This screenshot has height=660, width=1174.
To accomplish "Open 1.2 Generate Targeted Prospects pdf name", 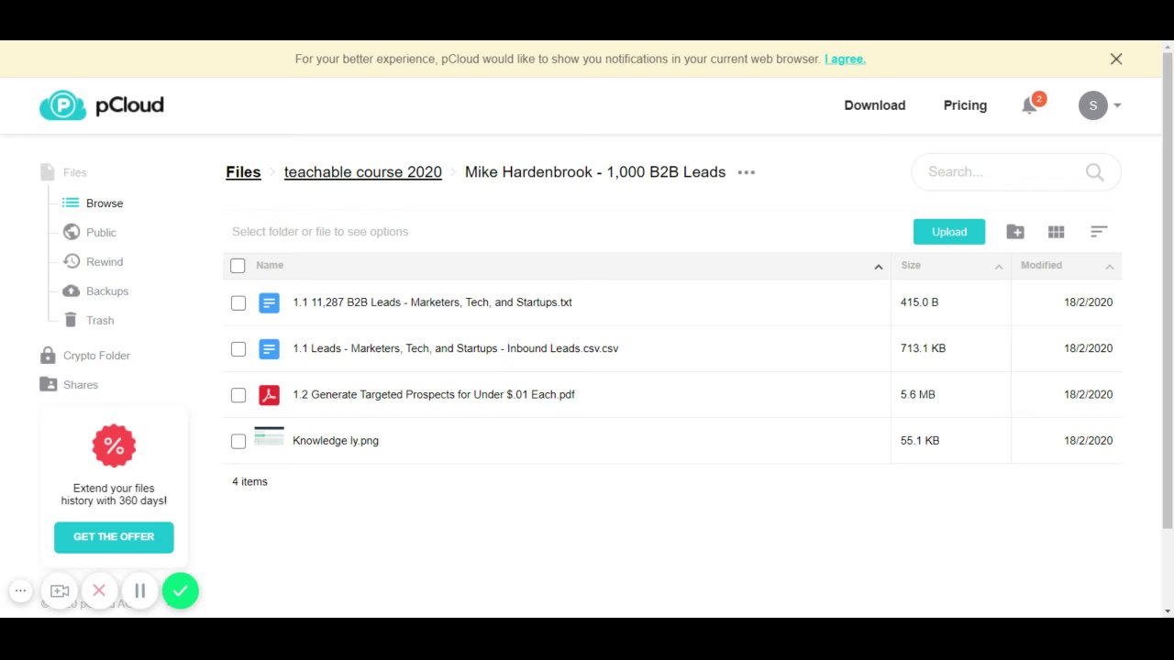I will 434,394.
